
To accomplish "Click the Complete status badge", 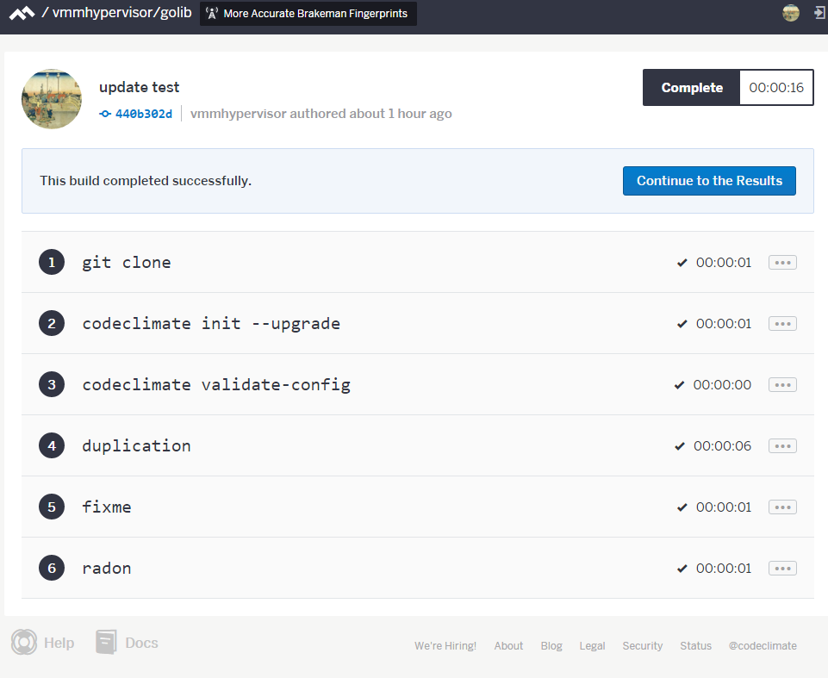I will coord(692,88).
